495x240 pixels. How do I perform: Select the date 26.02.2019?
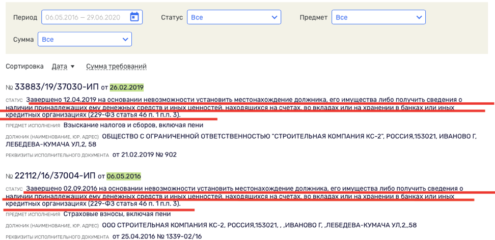coord(127,87)
